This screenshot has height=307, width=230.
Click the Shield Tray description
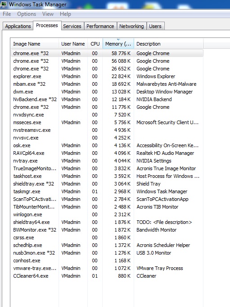coord(149,184)
